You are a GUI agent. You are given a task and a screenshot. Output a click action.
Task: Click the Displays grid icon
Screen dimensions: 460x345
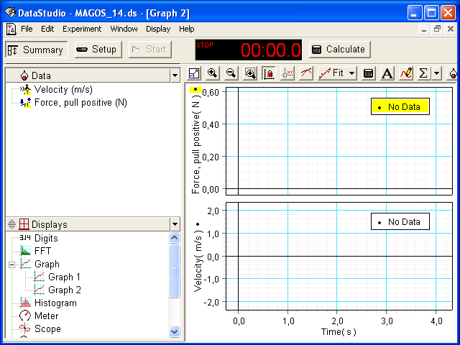click(x=24, y=224)
